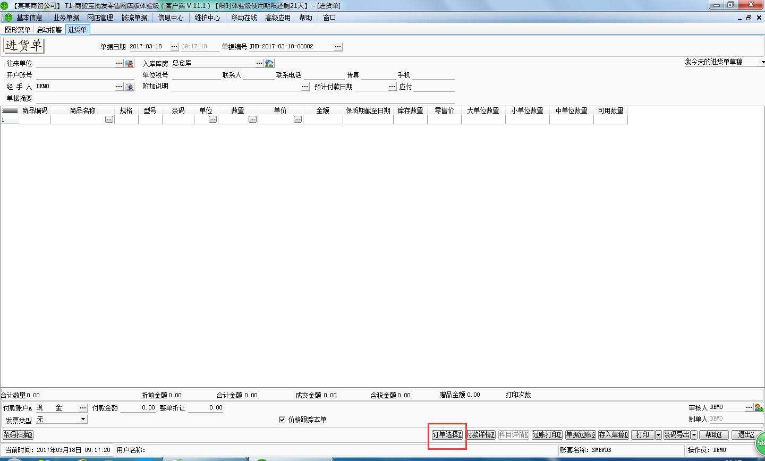Click the 订单选择 button

[447, 434]
